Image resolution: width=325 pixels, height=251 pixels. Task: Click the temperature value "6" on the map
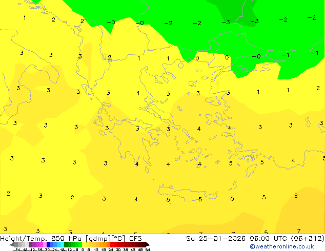pyautogui.click(x=296, y=196)
